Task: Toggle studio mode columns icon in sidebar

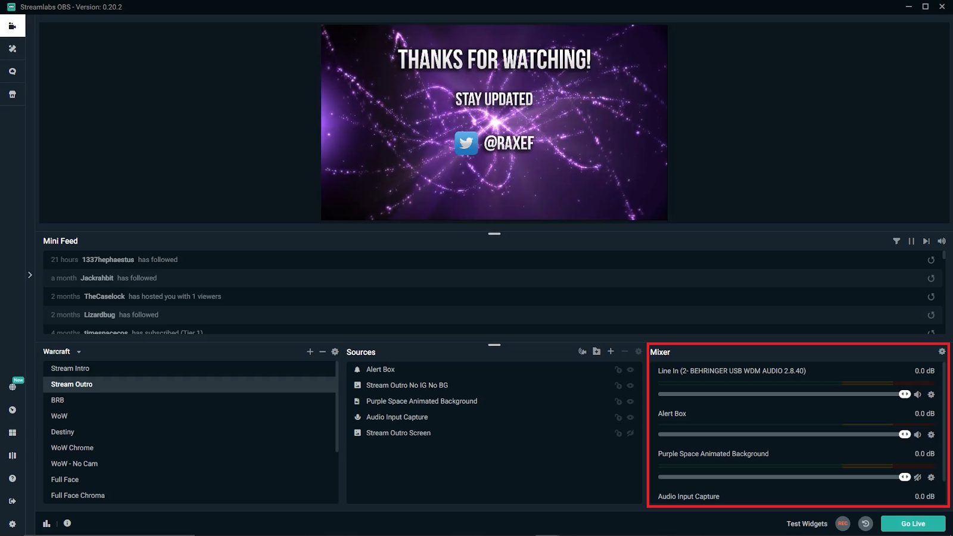Action: 13,456
